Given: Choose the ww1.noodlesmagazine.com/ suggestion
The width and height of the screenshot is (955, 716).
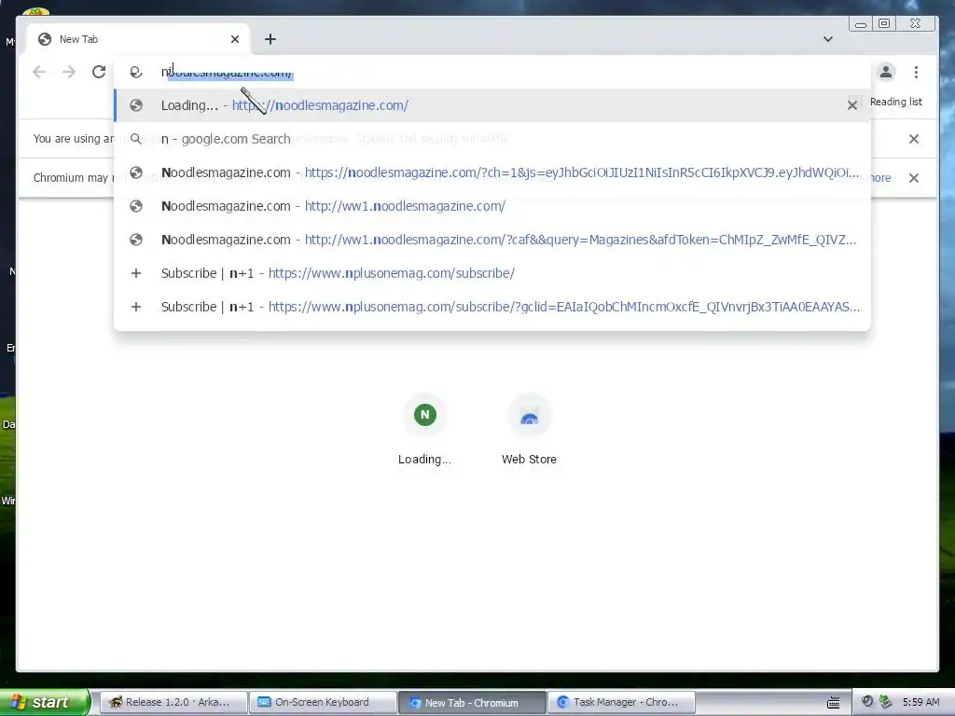Looking at the screenshot, I should 492,206.
